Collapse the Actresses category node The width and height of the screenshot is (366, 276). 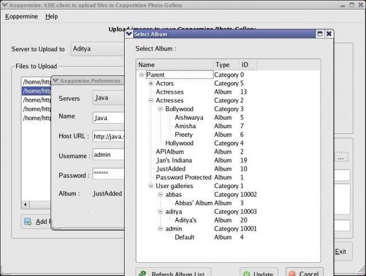[151, 101]
